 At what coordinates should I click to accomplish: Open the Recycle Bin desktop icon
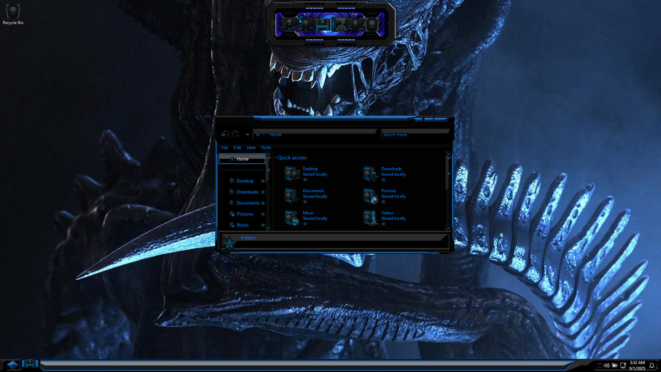pos(12,14)
